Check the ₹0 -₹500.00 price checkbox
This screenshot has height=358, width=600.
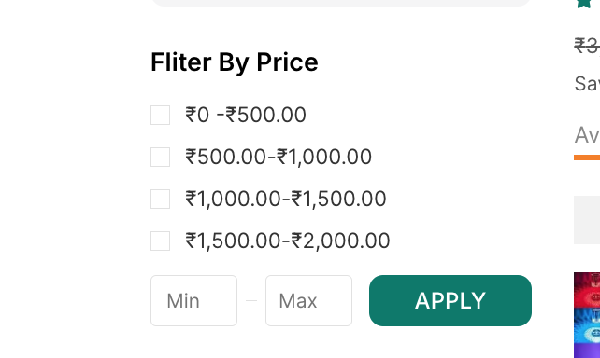point(161,115)
